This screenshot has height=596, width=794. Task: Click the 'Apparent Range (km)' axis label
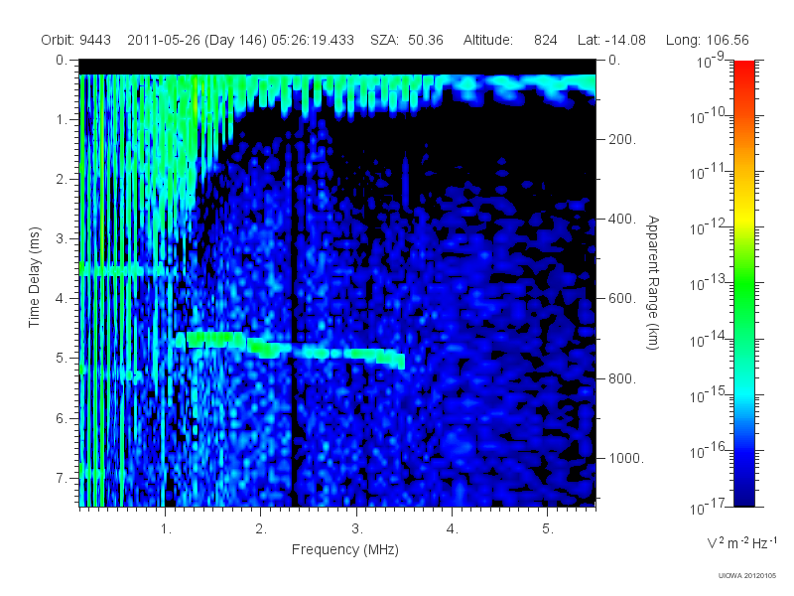pyautogui.click(x=653, y=282)
